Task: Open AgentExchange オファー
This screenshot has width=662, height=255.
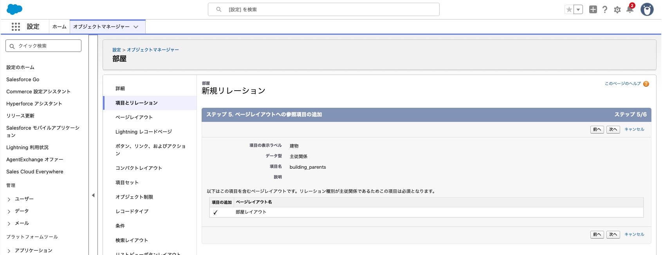Action: 35,159
